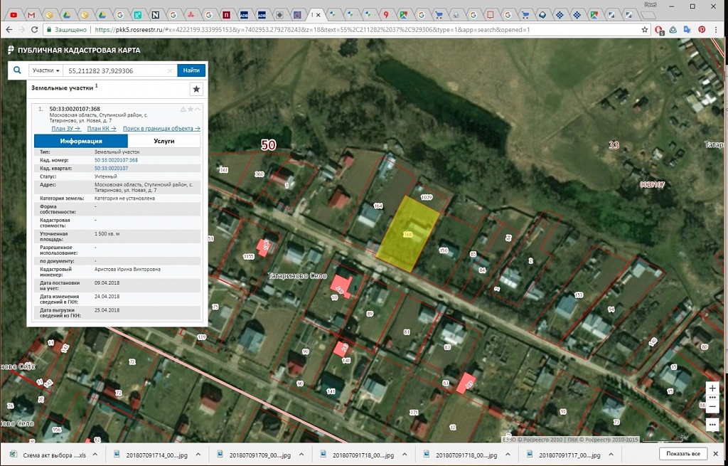Open the Pinterest extension icon
The width and height of the screenshot is (728, 466).
coord(702,29)
